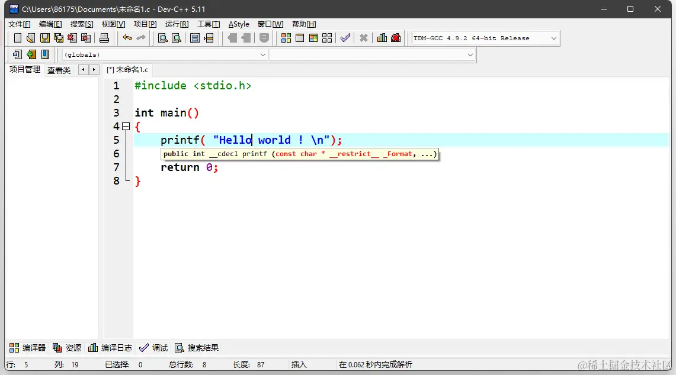Click line number 7 in gutter
The width and height of the screenshot is (676, 375).
pos(116,167)
